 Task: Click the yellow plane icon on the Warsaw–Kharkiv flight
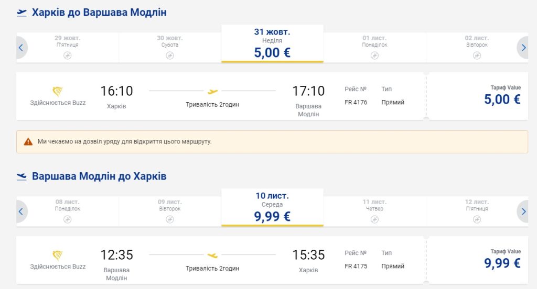coord(212,255)
